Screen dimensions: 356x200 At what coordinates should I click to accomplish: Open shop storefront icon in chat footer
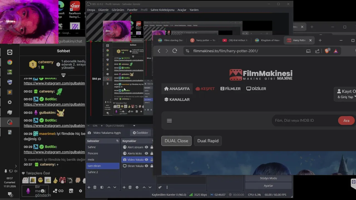(x=71, y=191)
